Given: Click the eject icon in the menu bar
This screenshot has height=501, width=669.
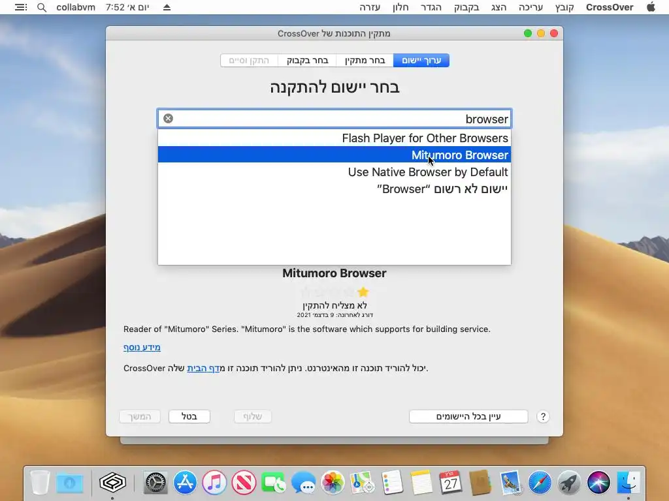Looking at the screenshot, I should coord(167,7).
